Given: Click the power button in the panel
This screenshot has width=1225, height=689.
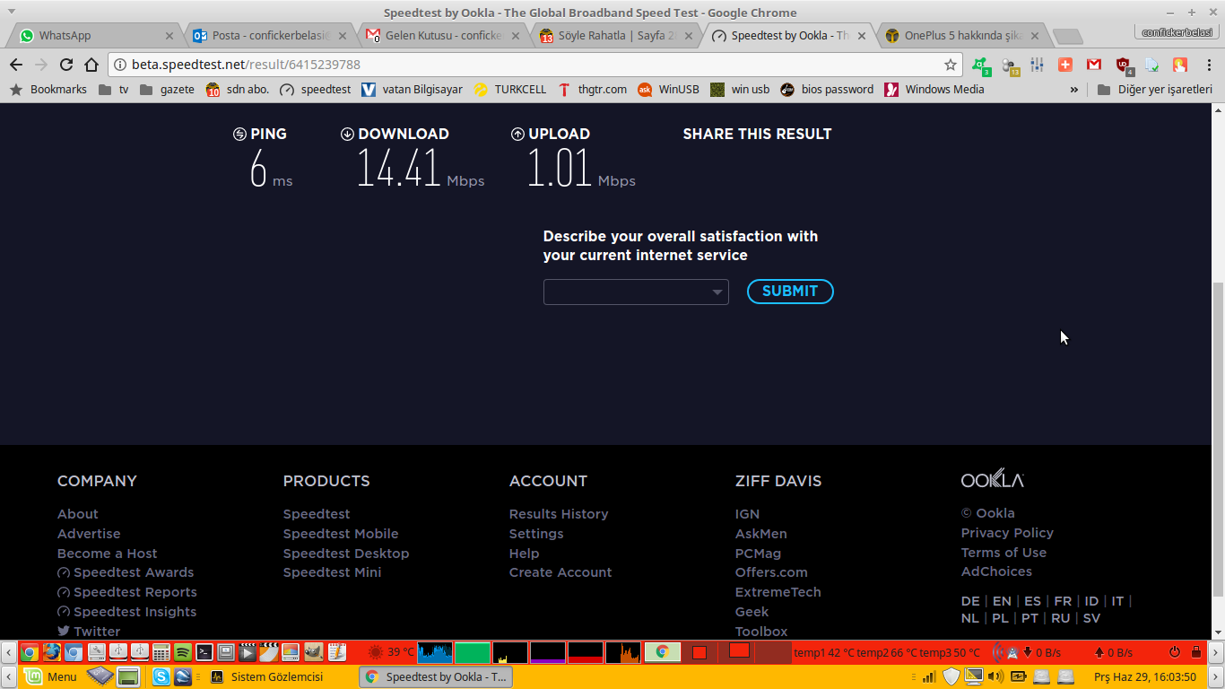Looking at the screenshot, I should tap(1175, 652).
